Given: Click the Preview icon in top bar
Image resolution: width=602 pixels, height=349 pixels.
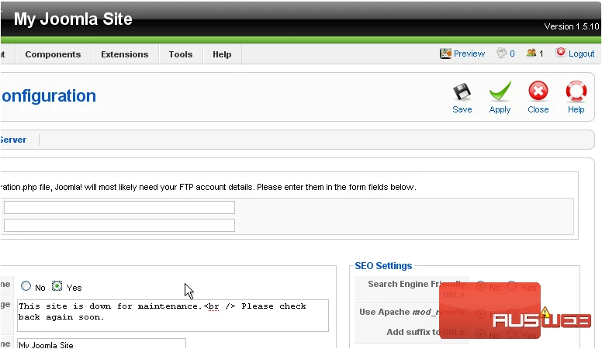Looking at the screenshot, I should point(445,54).
